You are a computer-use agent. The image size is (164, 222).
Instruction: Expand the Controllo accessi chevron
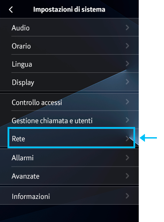[x=127, y=102]
